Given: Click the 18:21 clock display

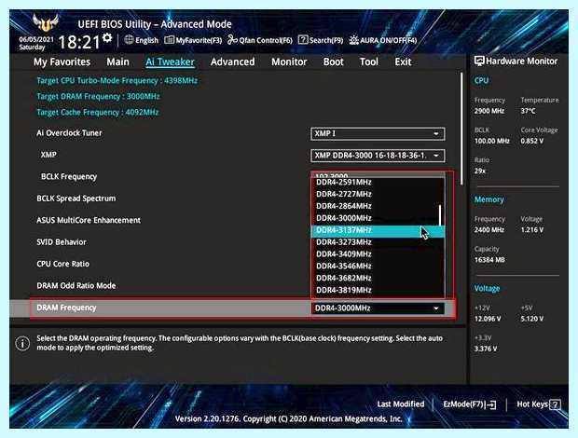Looking at the screenshot, I should pos(79,42).
